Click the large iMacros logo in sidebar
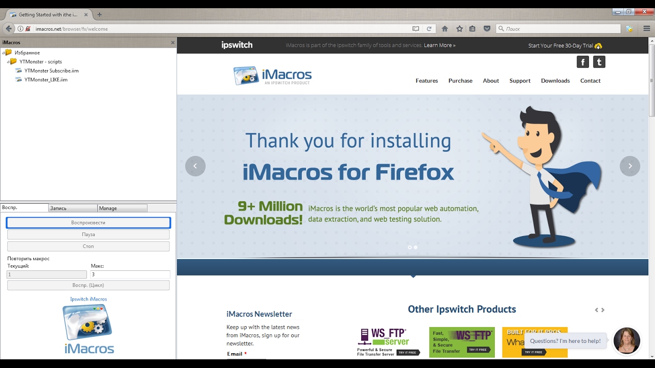This screenshot has height=368, width=655. [89, 329]
